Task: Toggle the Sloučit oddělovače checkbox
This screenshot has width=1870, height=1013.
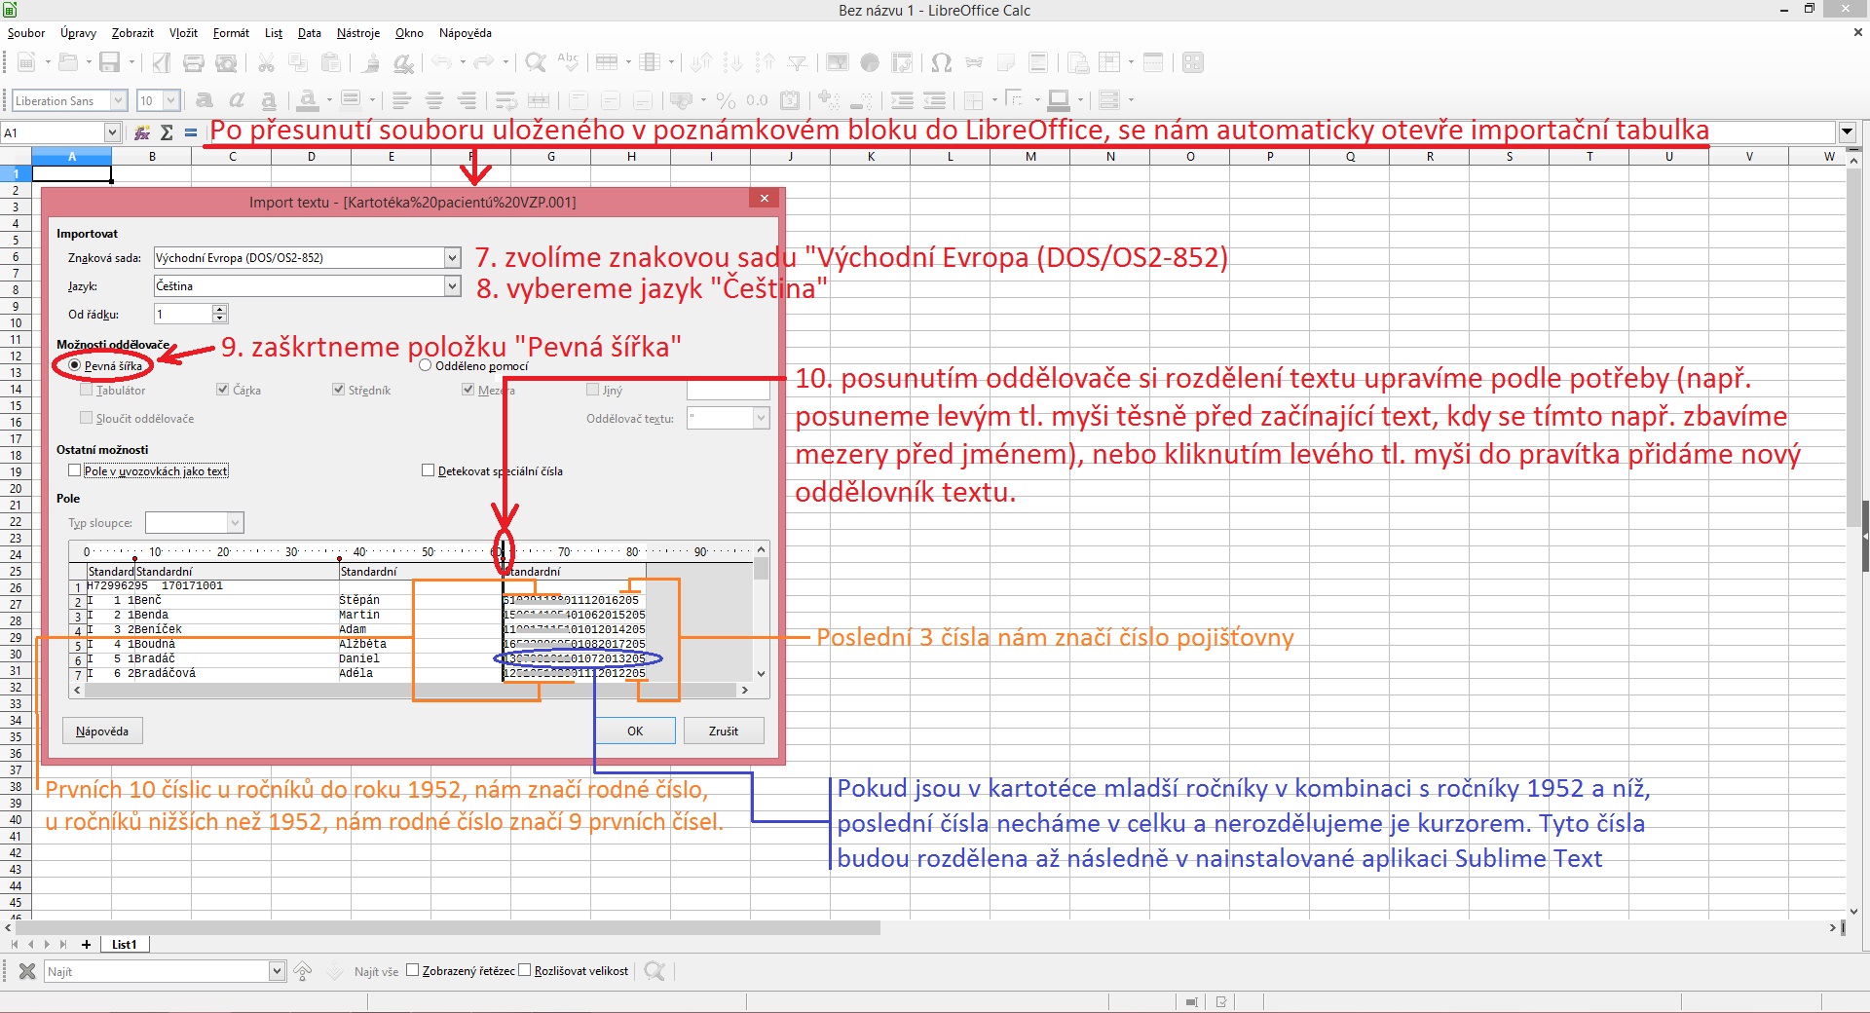Action: (87, 418)
